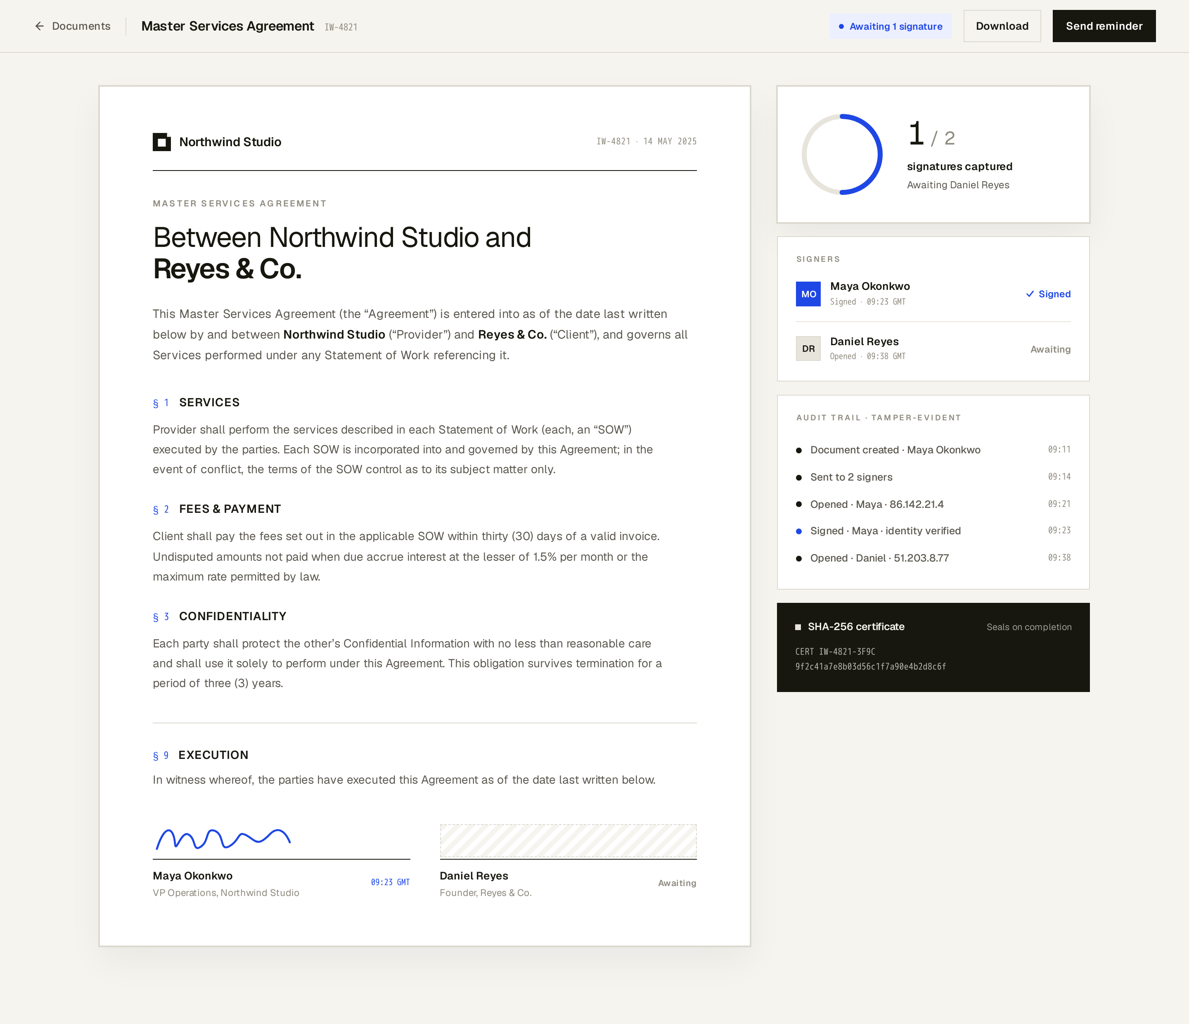Screen dimensions: 1189x1024
Task: Click the Northwind Studio logo square
Action: (162, 142)
